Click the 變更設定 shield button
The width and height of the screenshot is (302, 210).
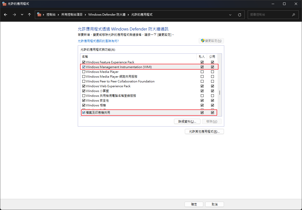[x=211, y=41]
